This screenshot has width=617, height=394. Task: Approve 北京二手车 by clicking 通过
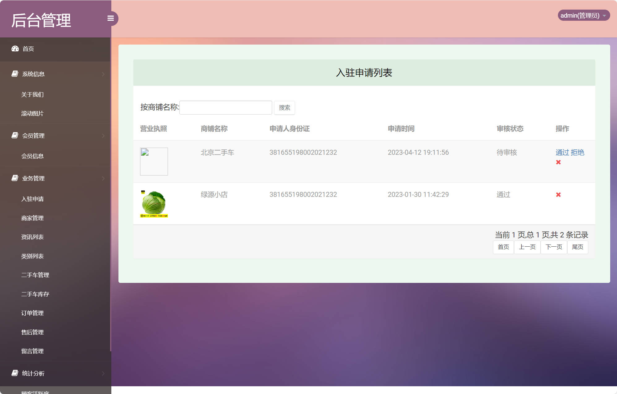pyautogui.click(x=562, y=152)
